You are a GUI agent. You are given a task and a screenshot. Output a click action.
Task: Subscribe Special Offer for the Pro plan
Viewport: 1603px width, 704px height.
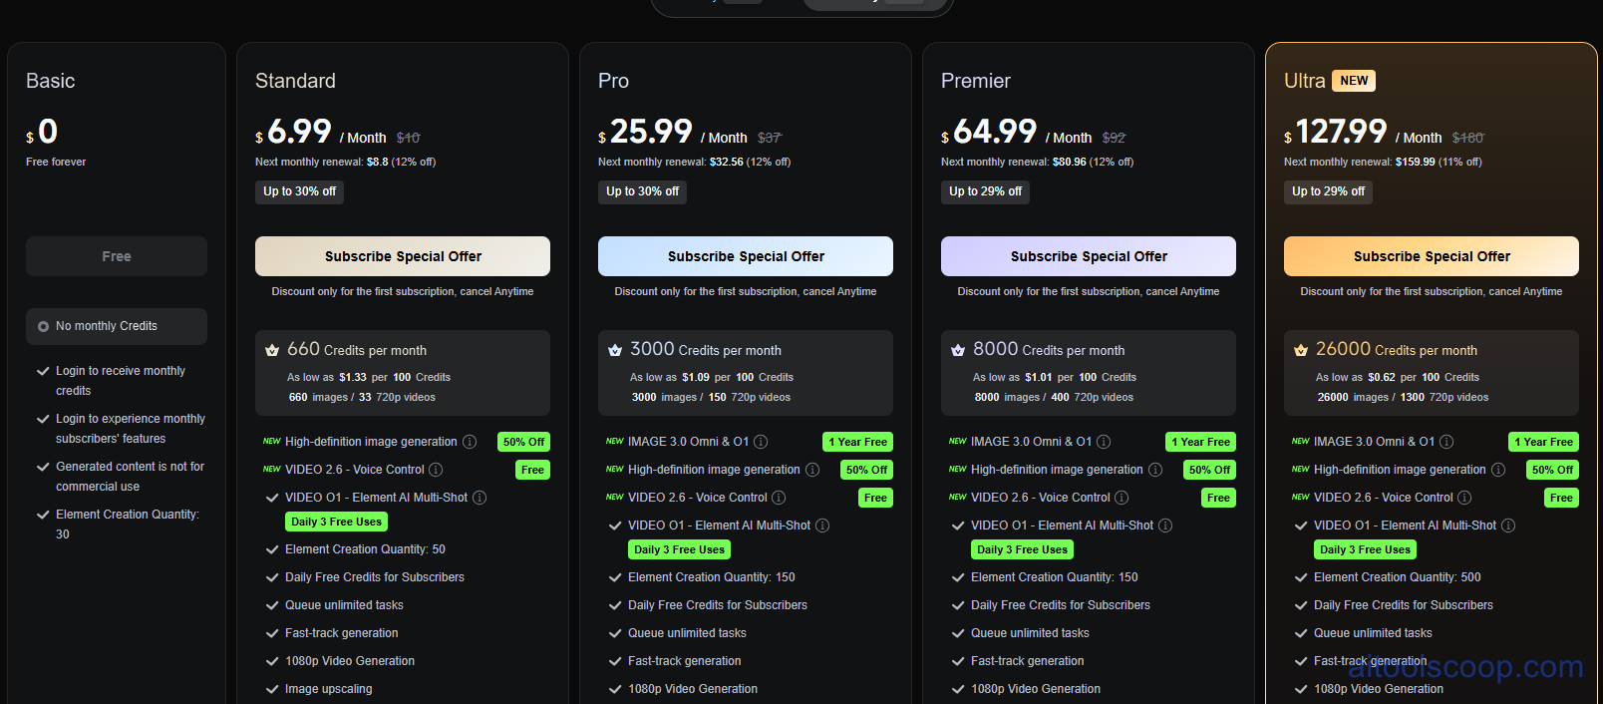click(745, 256)
